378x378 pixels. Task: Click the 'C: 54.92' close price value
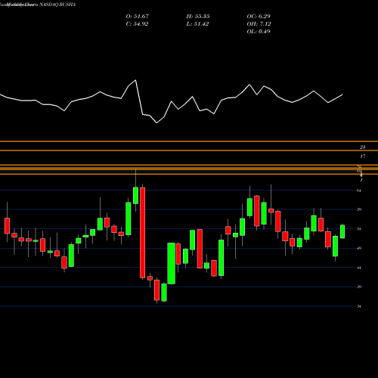tap(137, 24)
